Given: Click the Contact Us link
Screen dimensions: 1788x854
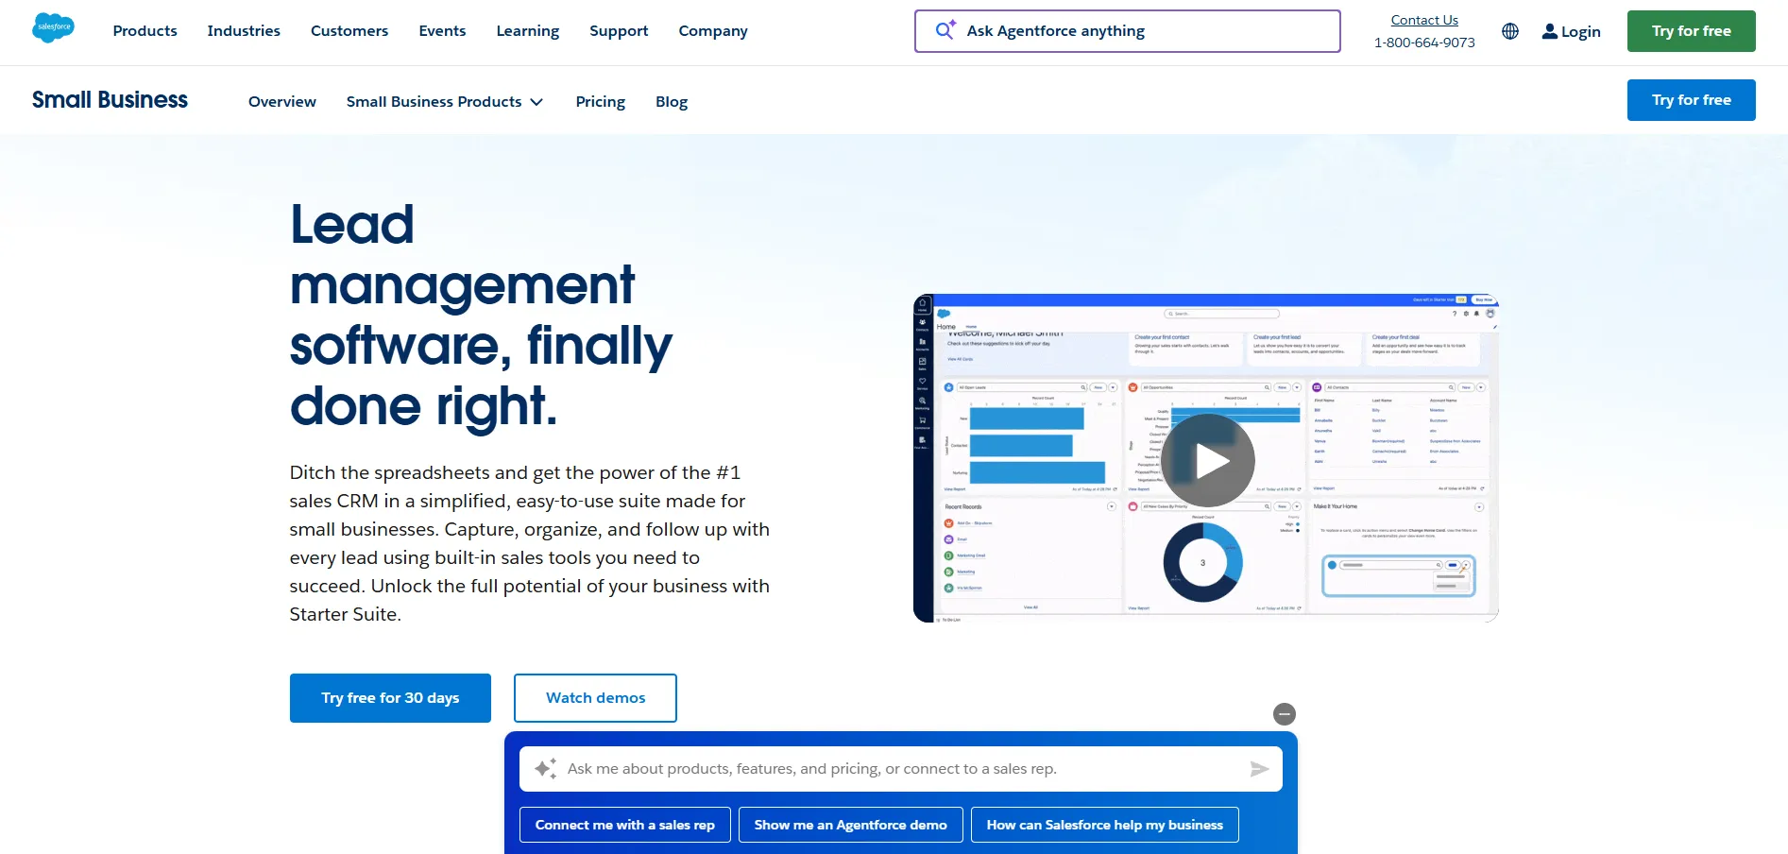Looking at the screenshot, I should tap(1424, 20).
